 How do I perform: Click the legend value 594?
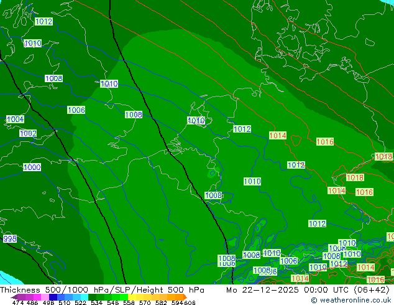[177, 303]
